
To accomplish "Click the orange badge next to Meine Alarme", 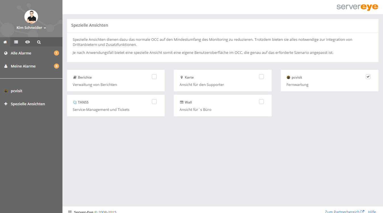I will [56, 66].
